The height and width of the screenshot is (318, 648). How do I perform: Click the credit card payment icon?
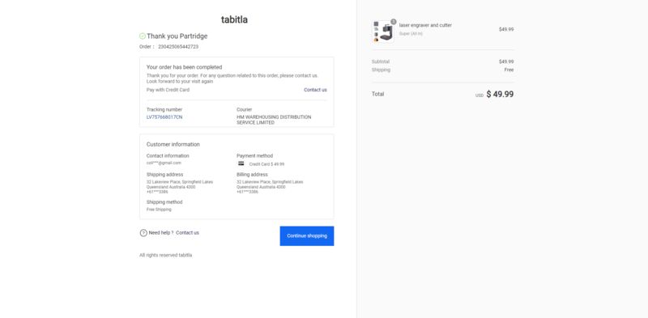coord(241,163)
